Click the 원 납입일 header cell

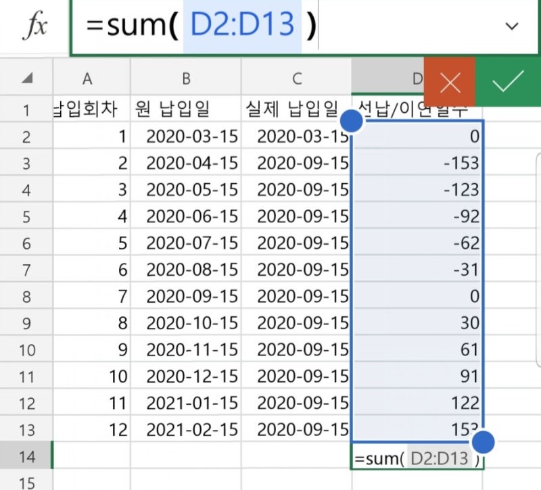tap(186, 109)
